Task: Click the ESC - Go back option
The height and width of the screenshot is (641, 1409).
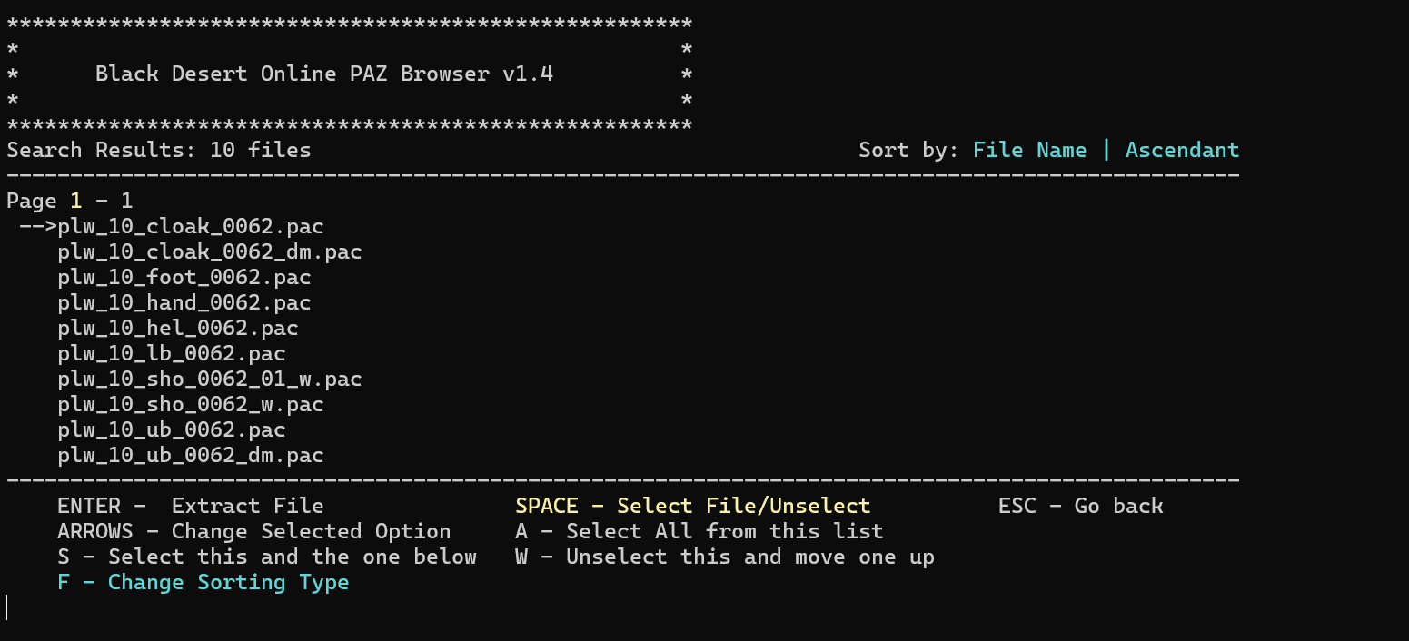Action: pos(1080,506)
